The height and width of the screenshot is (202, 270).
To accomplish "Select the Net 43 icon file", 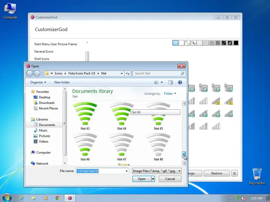I will 85,116.
